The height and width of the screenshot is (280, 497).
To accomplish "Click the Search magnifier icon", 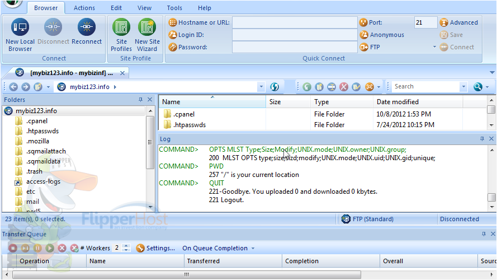I will coord(477,87).
